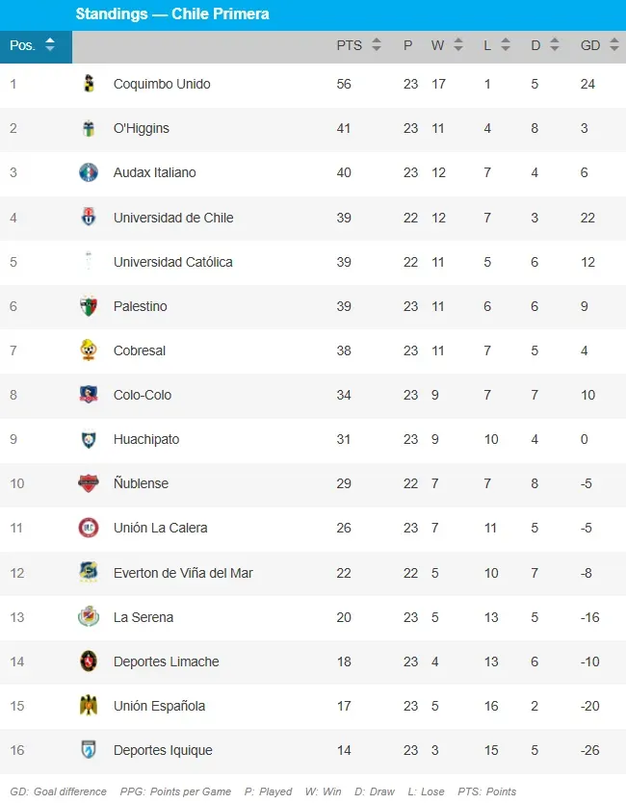626x804 pixels.
Task: Click the Universidad de Chile crest
Action: pyautogui.click(x=89, y=217)
